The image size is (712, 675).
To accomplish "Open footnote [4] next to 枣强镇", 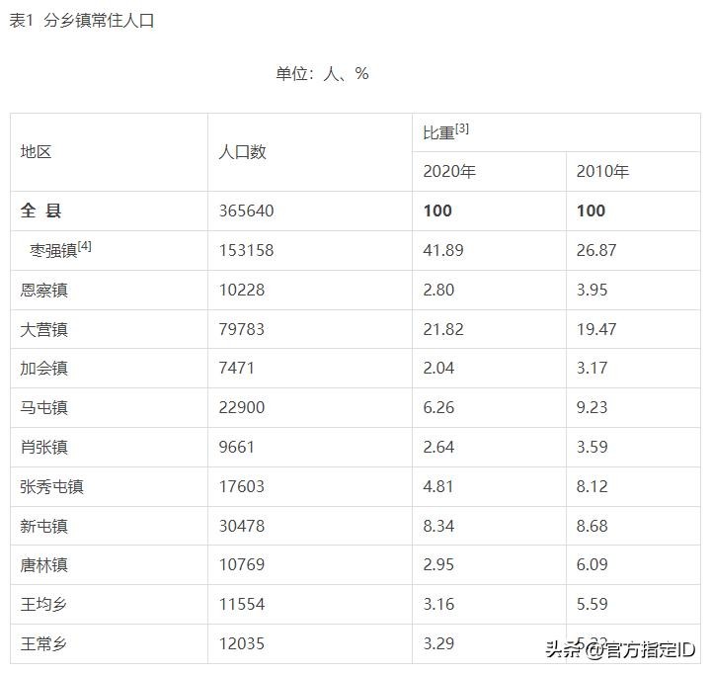I will pos(85,246).
